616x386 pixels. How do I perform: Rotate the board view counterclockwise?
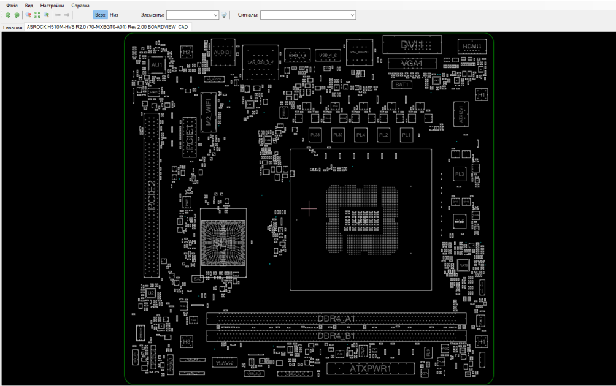[8, 15]
